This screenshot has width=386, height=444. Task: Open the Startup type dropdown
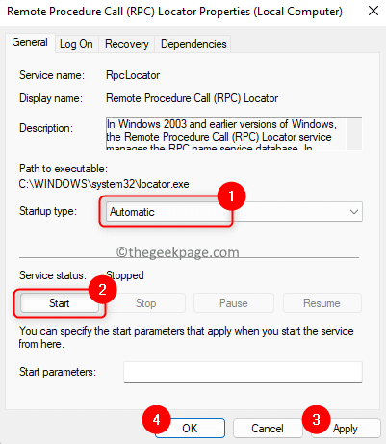pyautogui.click(x=234, y=212)
